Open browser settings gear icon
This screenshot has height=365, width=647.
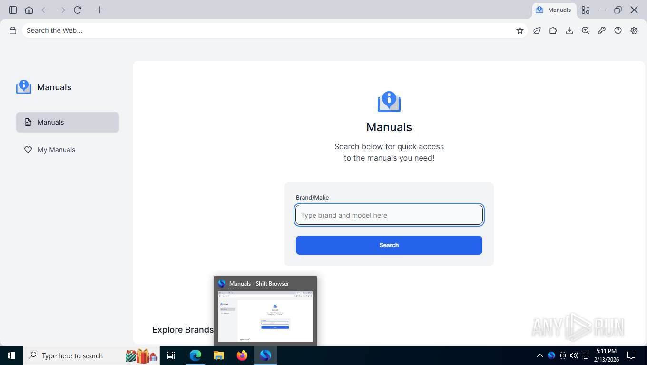[x=634, y=30]
